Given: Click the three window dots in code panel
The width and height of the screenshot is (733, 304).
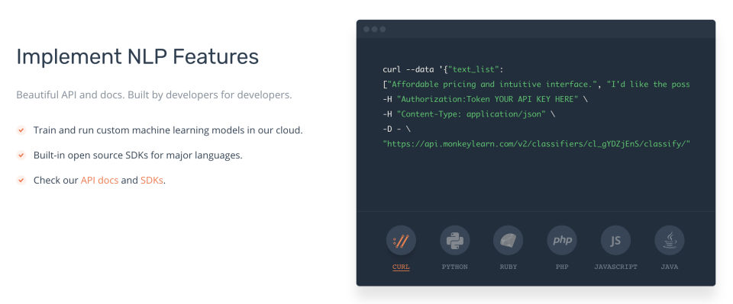Looking at the screenshot, I should 374,29.
